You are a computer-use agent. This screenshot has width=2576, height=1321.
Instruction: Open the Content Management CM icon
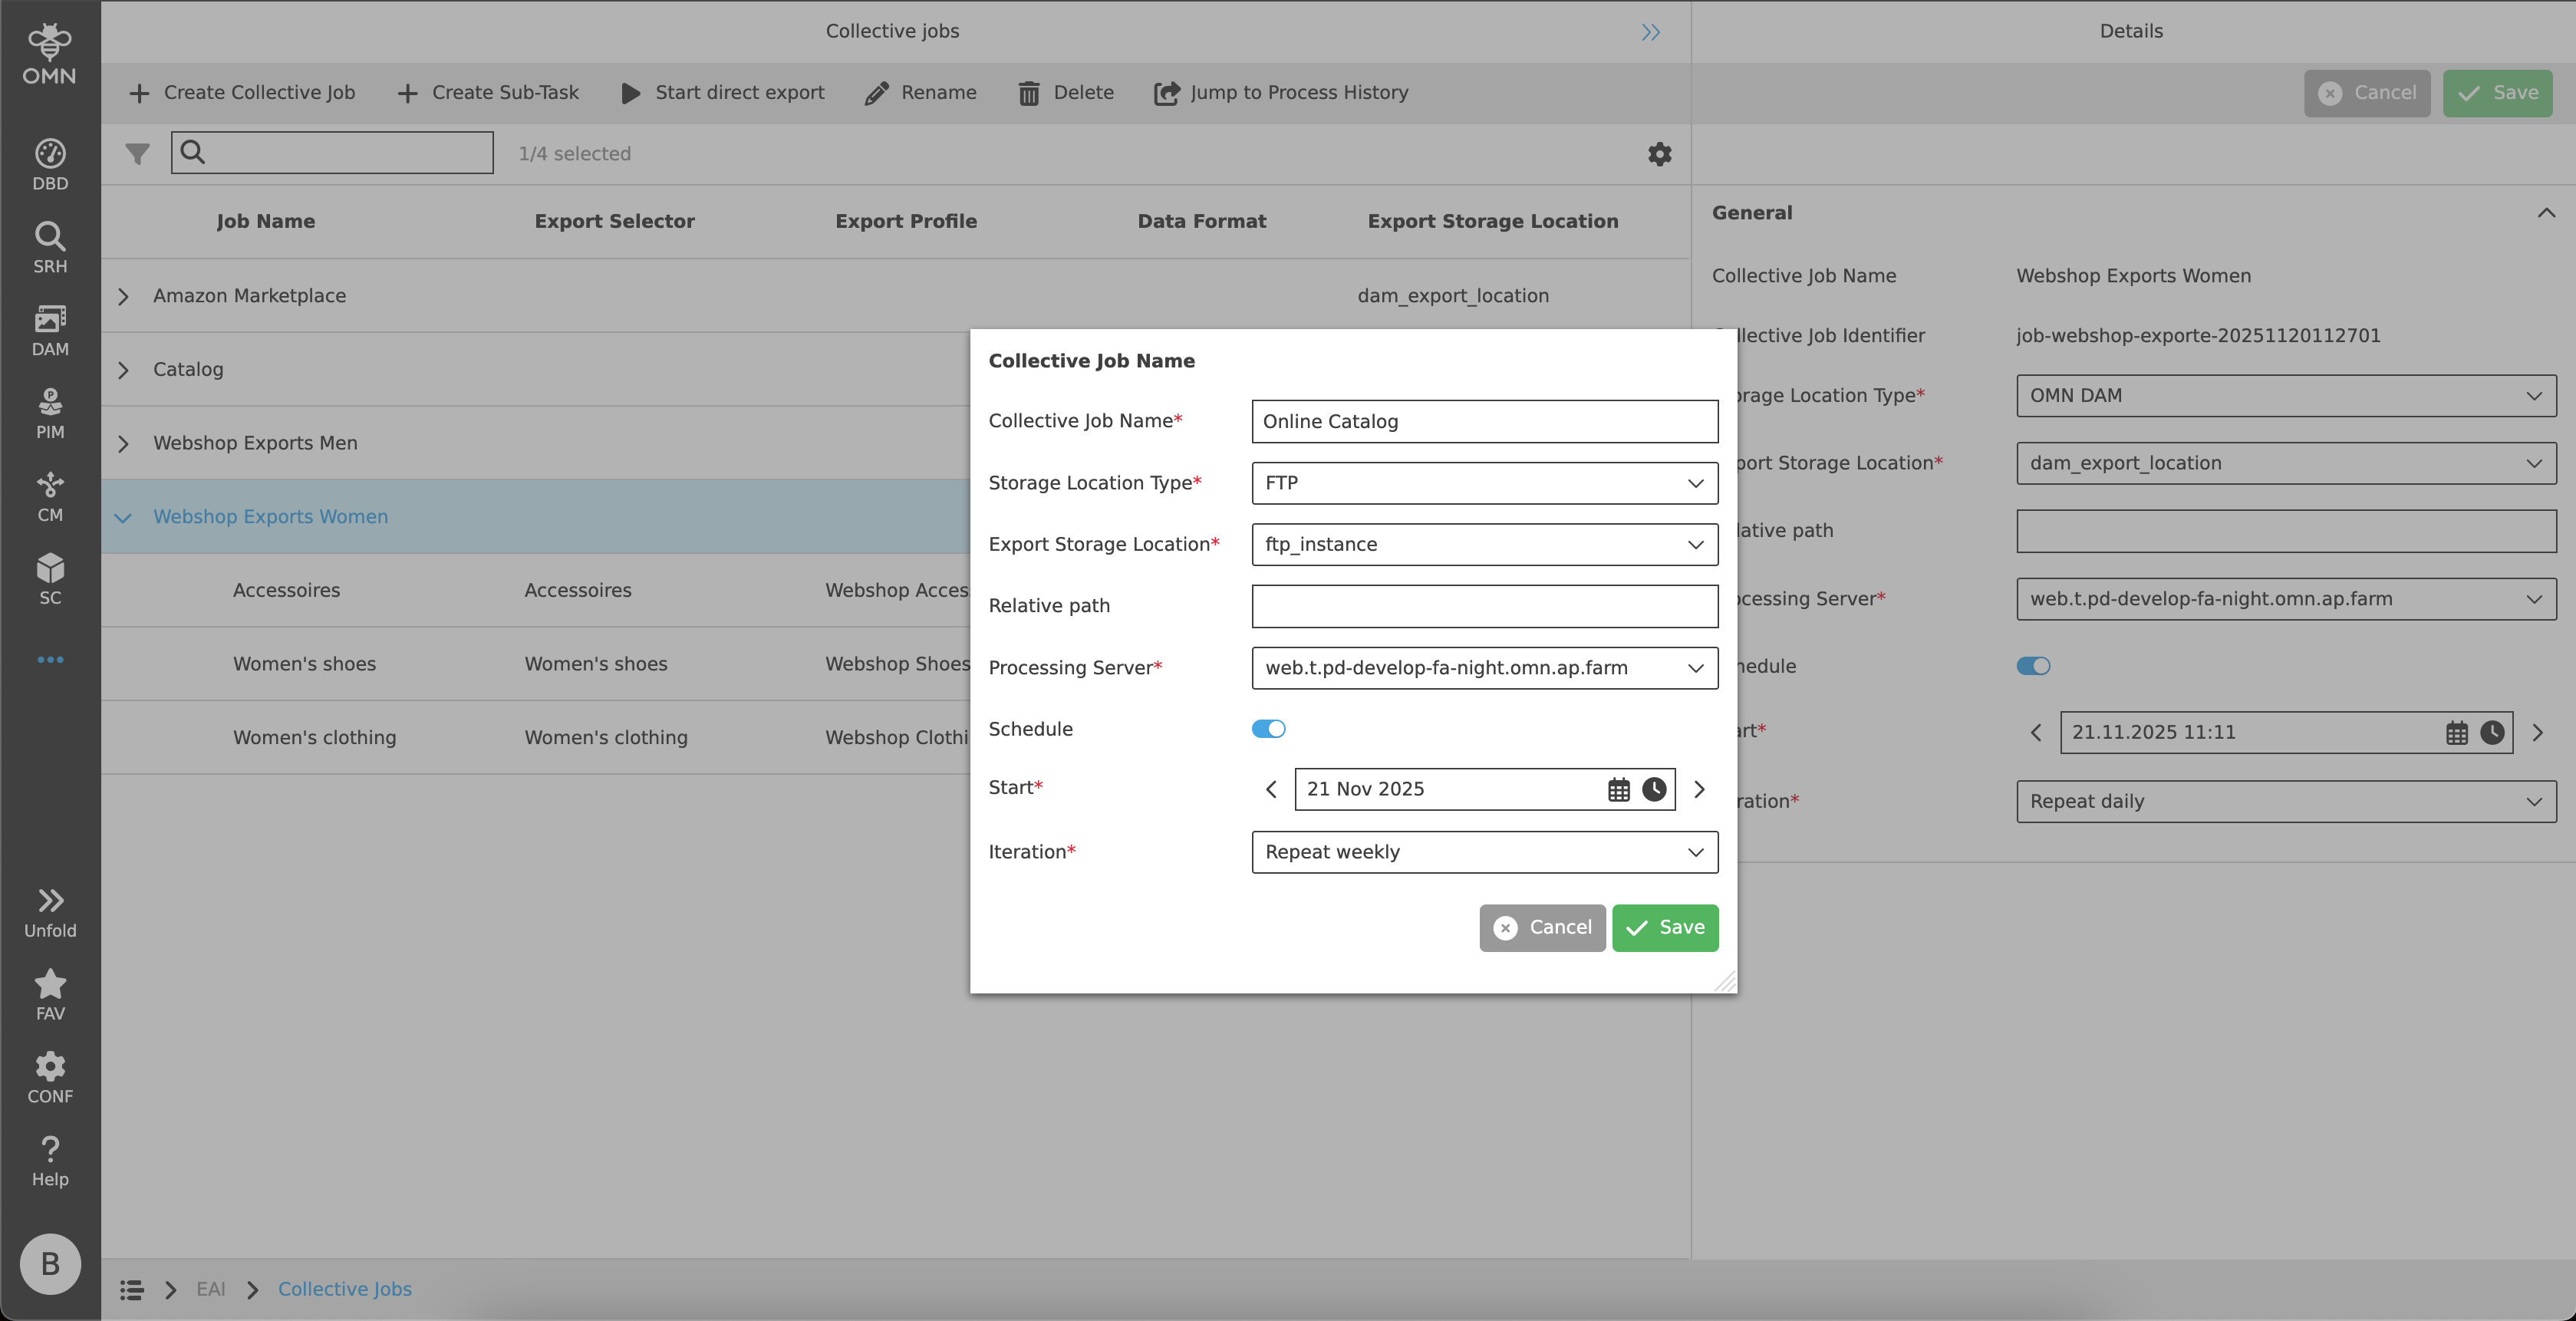(50, 496)
